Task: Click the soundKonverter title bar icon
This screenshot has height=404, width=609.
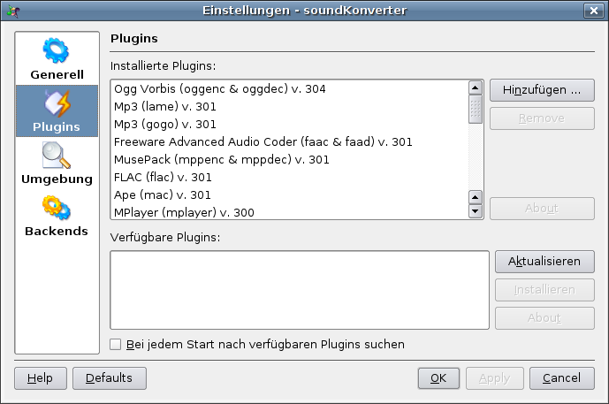Action: click(13, 11)
